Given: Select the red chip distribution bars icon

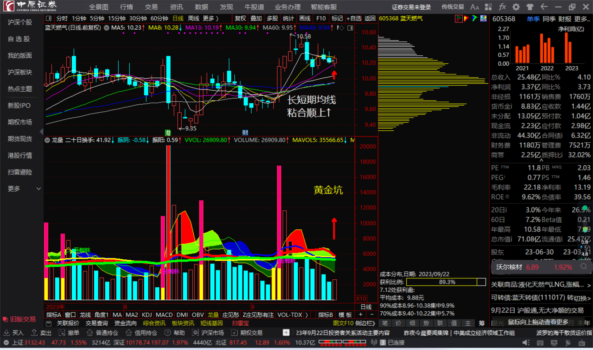Looking at the screenshot, I should pyautogui.click(x=458, y=19).
